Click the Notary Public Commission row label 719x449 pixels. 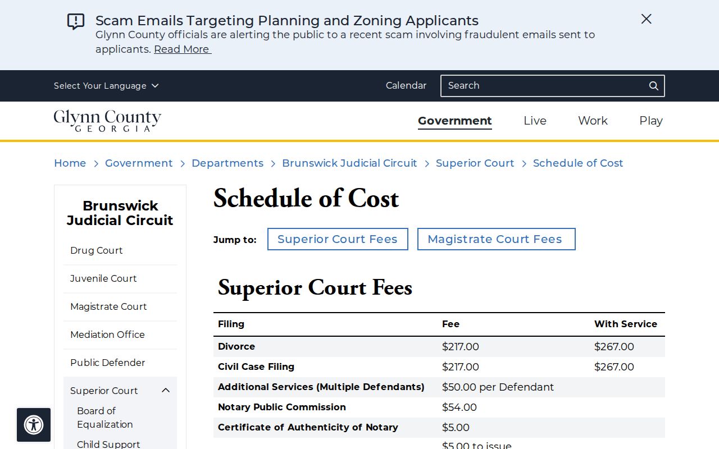[282, 407]
